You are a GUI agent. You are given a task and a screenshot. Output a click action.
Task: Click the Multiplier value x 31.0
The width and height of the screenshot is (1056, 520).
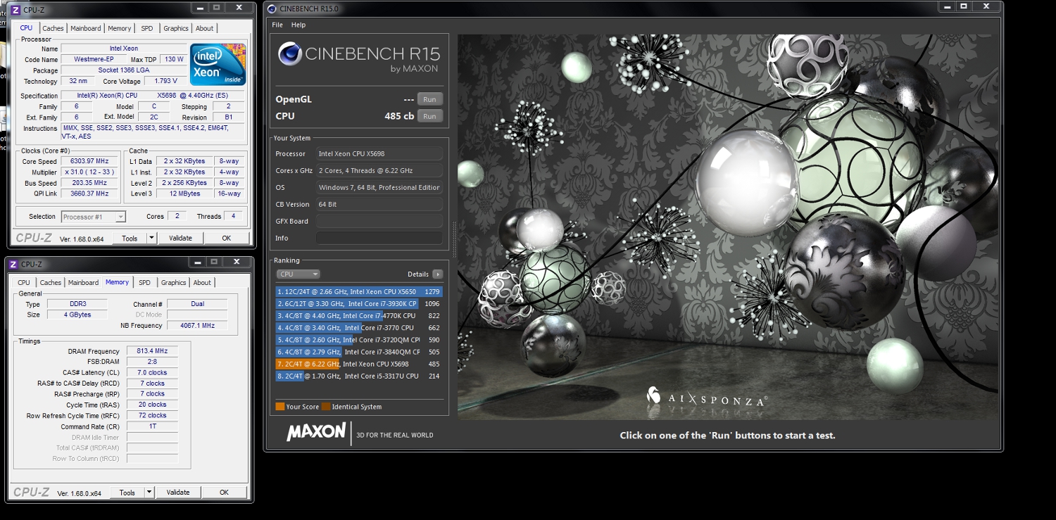coord(89,172)
